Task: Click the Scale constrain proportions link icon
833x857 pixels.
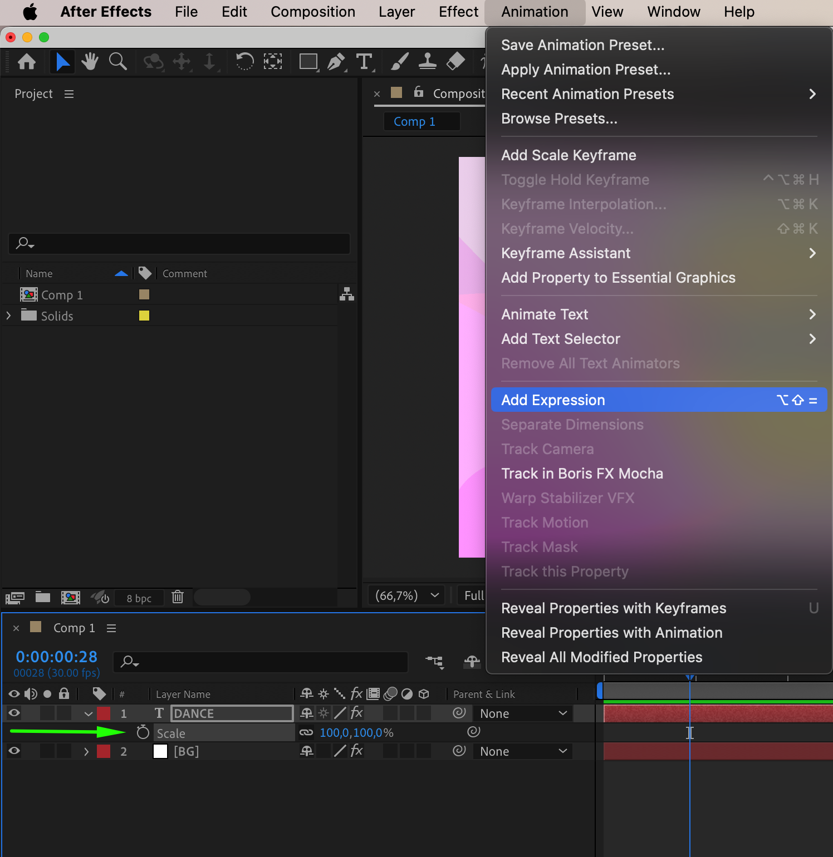Action: (x=306, y=732)
